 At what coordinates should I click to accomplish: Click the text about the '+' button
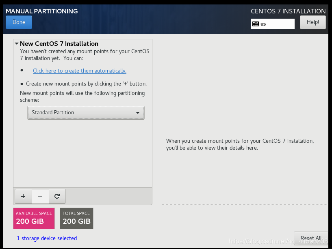click(86, 84)
